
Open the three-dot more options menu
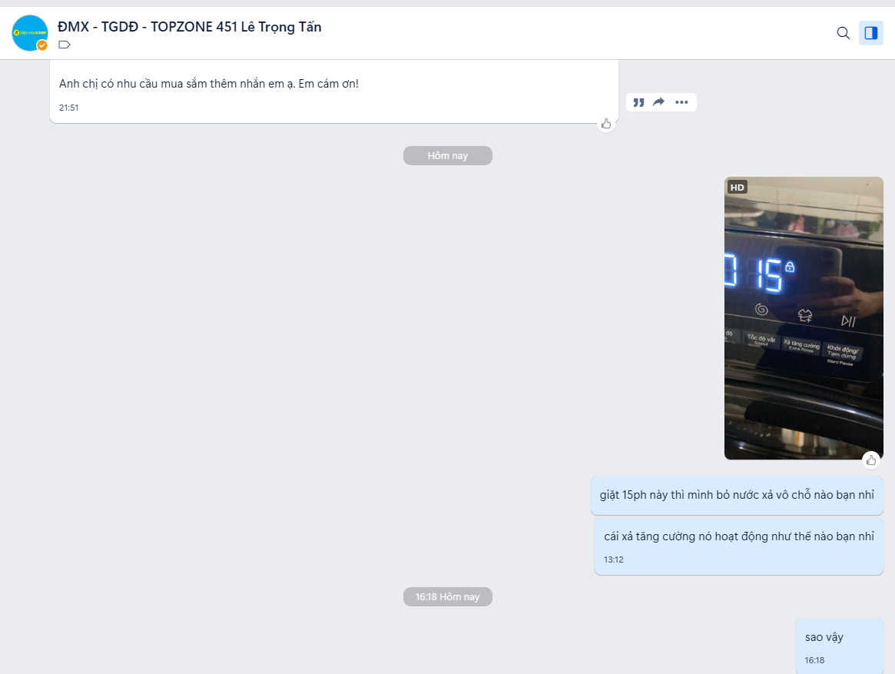click(x=681, y=102)
